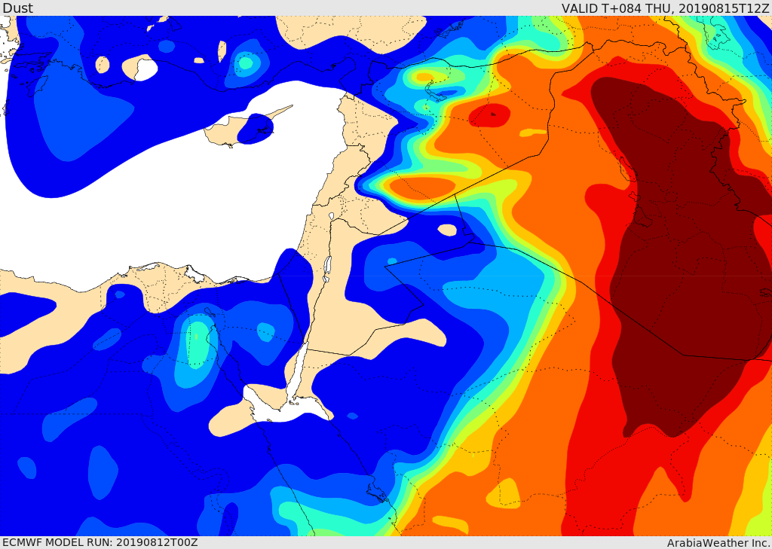This screenshot has width=772, height=549.
Task: Click the "ArabiaWeather Inc" credit text
Action: tap(718, 543)
